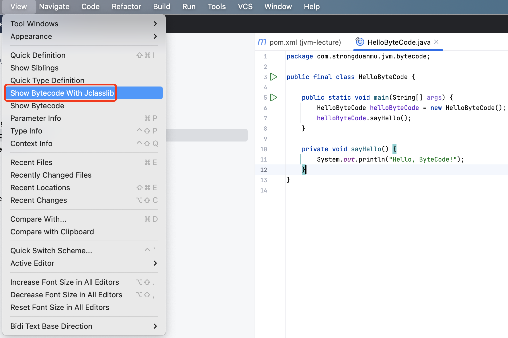The image size is (508, 338).
Task: Click the Maven icon on the pom.xml tab
Action: tap(262, 42)
